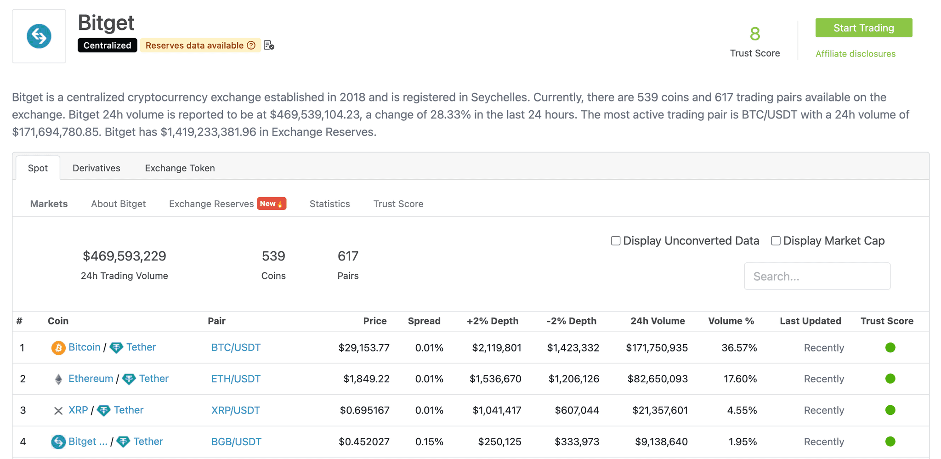Click the flame icon on the New badge
941x459 pixels.
point(281,204)
